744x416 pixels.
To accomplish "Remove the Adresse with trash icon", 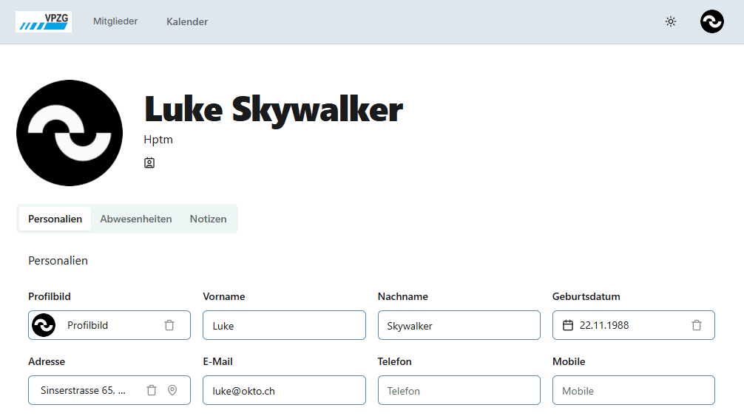I will point(152,390).
